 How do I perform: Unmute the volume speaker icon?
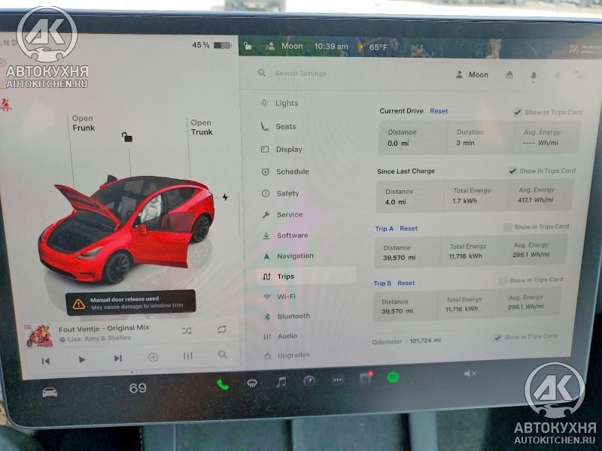(x=470, y=373)
